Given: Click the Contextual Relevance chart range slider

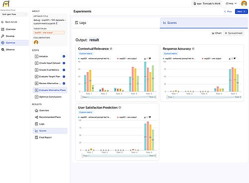Looking at the screenshot, I should [119, 97].
